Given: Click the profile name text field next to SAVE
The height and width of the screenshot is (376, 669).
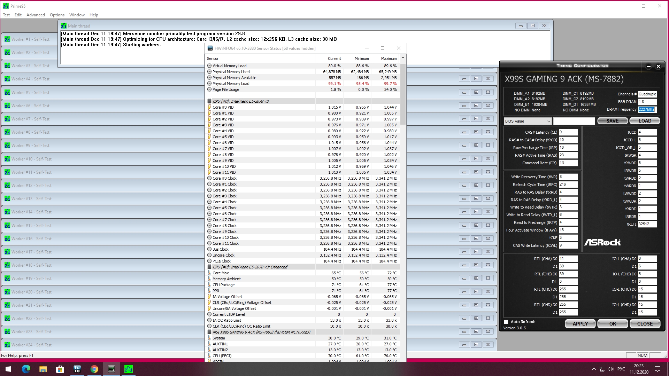Looking at the screenshot, I should click(x=574, y=121).
